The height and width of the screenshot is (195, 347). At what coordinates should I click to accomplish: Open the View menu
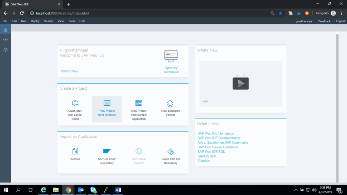(x=61, y=21)
